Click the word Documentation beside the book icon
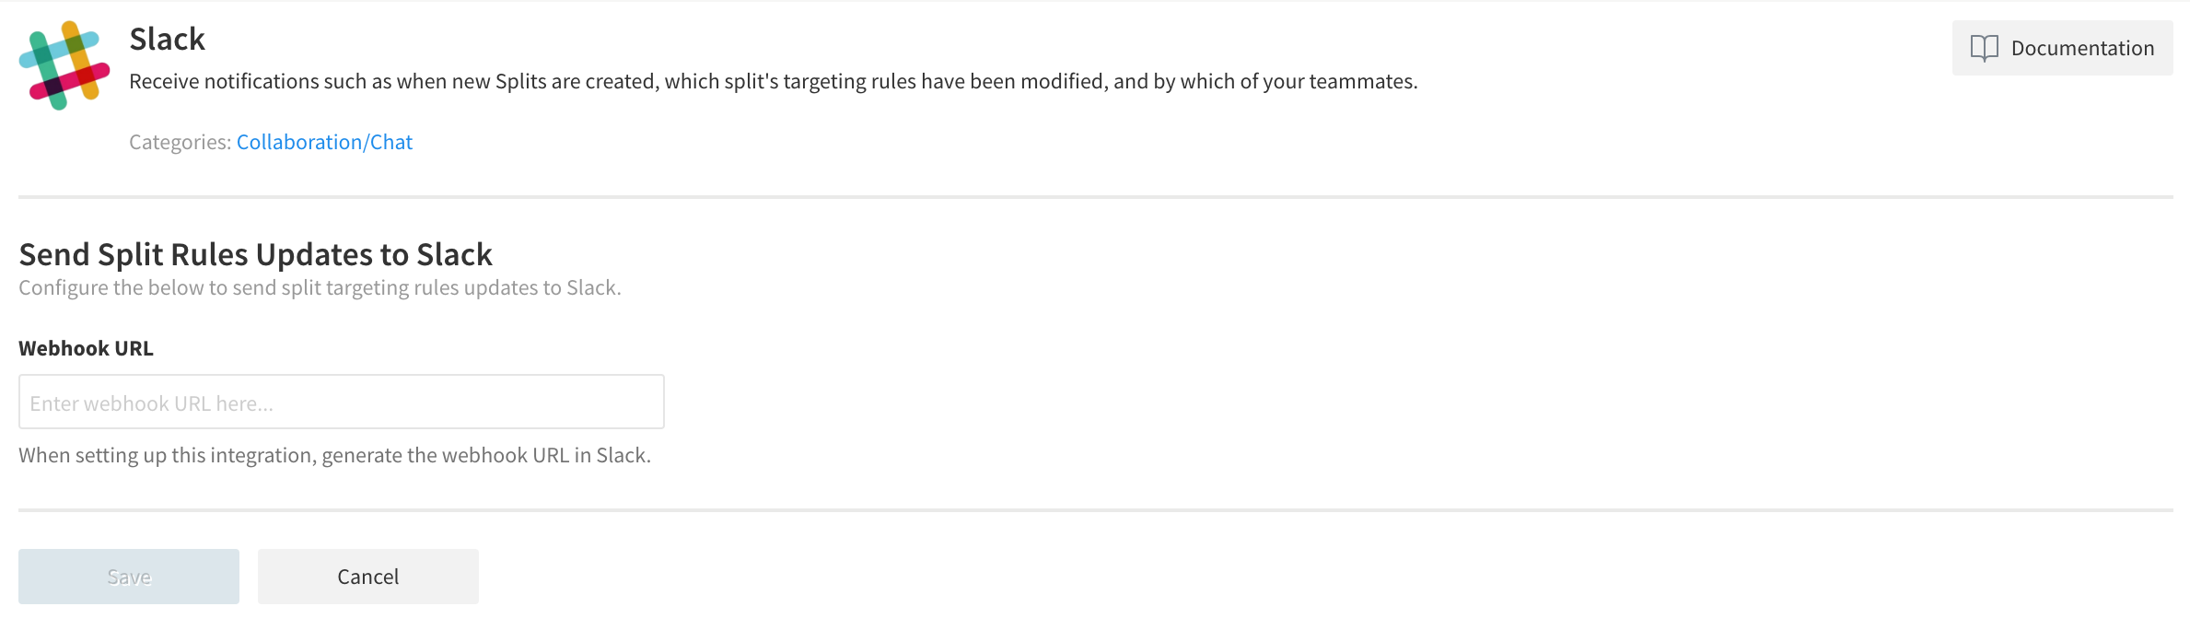This screenshot has width=2190, height=630. click(x=2082, y=48)
